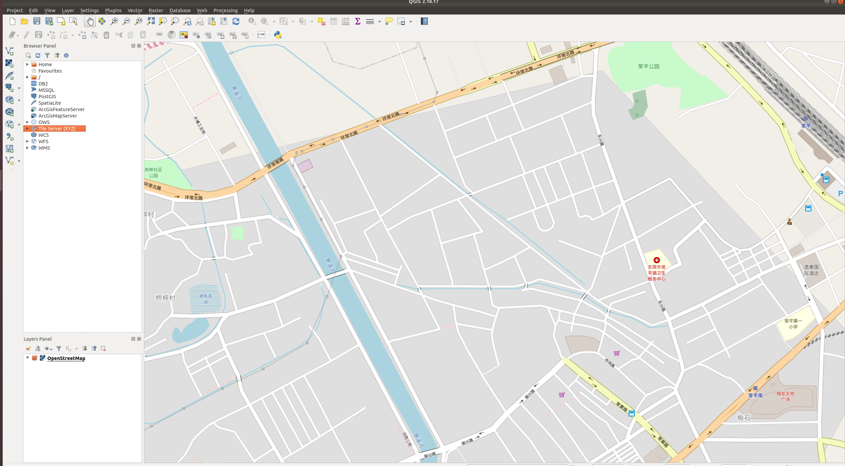
Task: Open the Plugins menu
Action: 113,10
